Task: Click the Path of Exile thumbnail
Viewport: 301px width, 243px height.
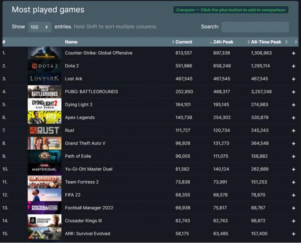Action: tap(45, 156)
